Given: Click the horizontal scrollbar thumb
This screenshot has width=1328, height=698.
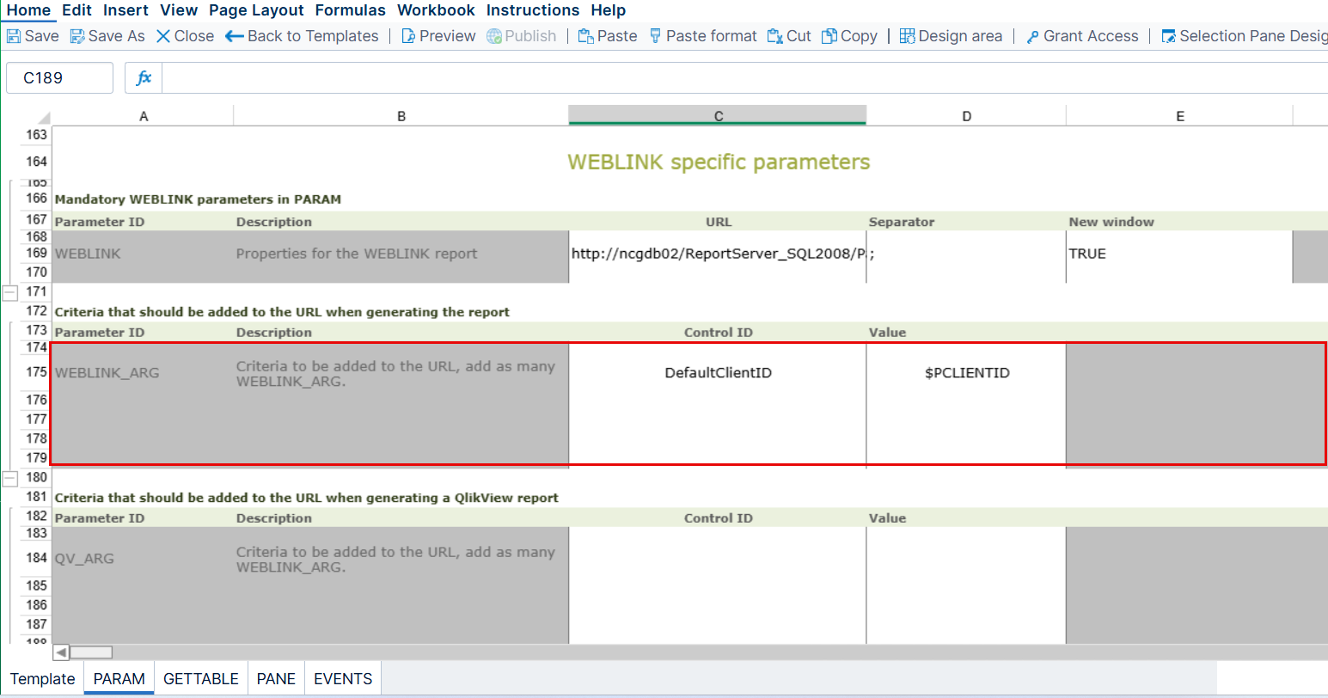Looking at the screenshot, I should pos(91,652).
